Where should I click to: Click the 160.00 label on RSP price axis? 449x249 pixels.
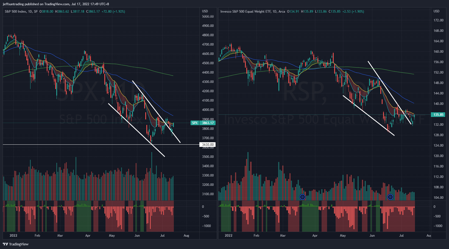pyautogui.click(x=438, y=52)
